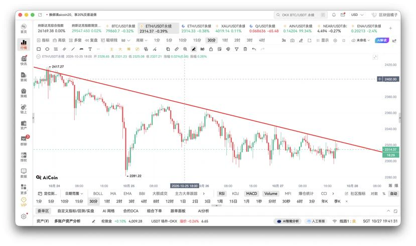416x246 pixels.
Task: Open the candlestick chart type dropdown
Action: tap(126, 41)
